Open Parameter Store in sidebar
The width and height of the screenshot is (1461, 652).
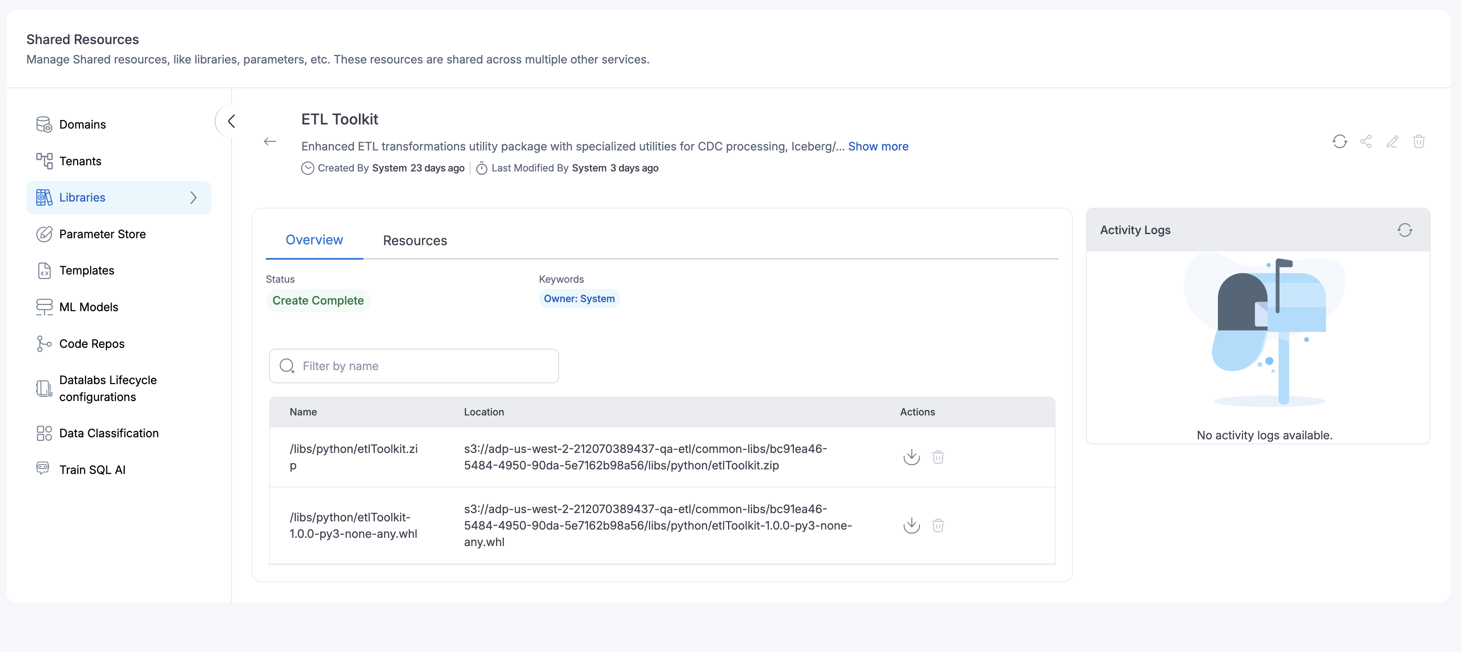click(x=102, y=234)
